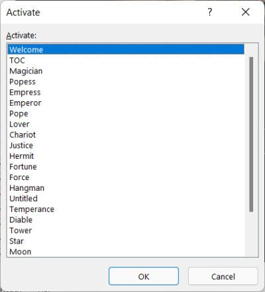Image resolution: width=265 pixels, height=292 pixels.
Task: Select the Lover sheet
Action: tap(126, 124)
